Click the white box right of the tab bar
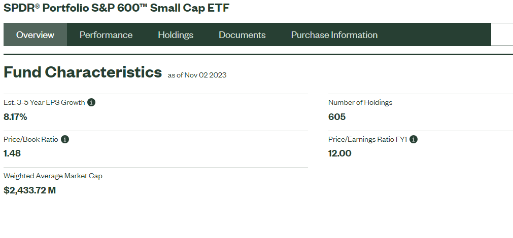This screenshot has width=513, height=238. click(x=502, y=34)
